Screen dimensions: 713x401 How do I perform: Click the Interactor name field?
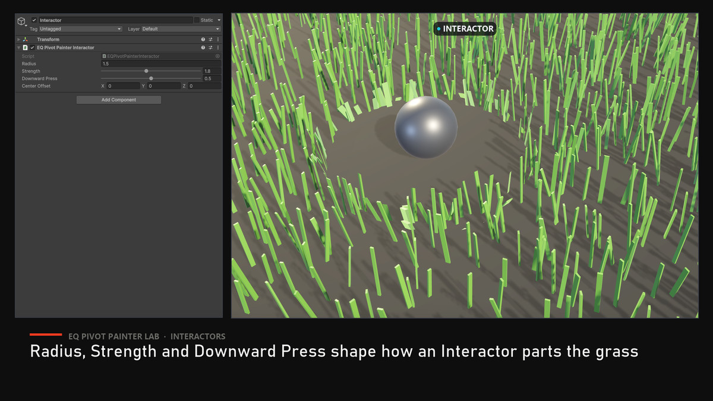[116, 20]
